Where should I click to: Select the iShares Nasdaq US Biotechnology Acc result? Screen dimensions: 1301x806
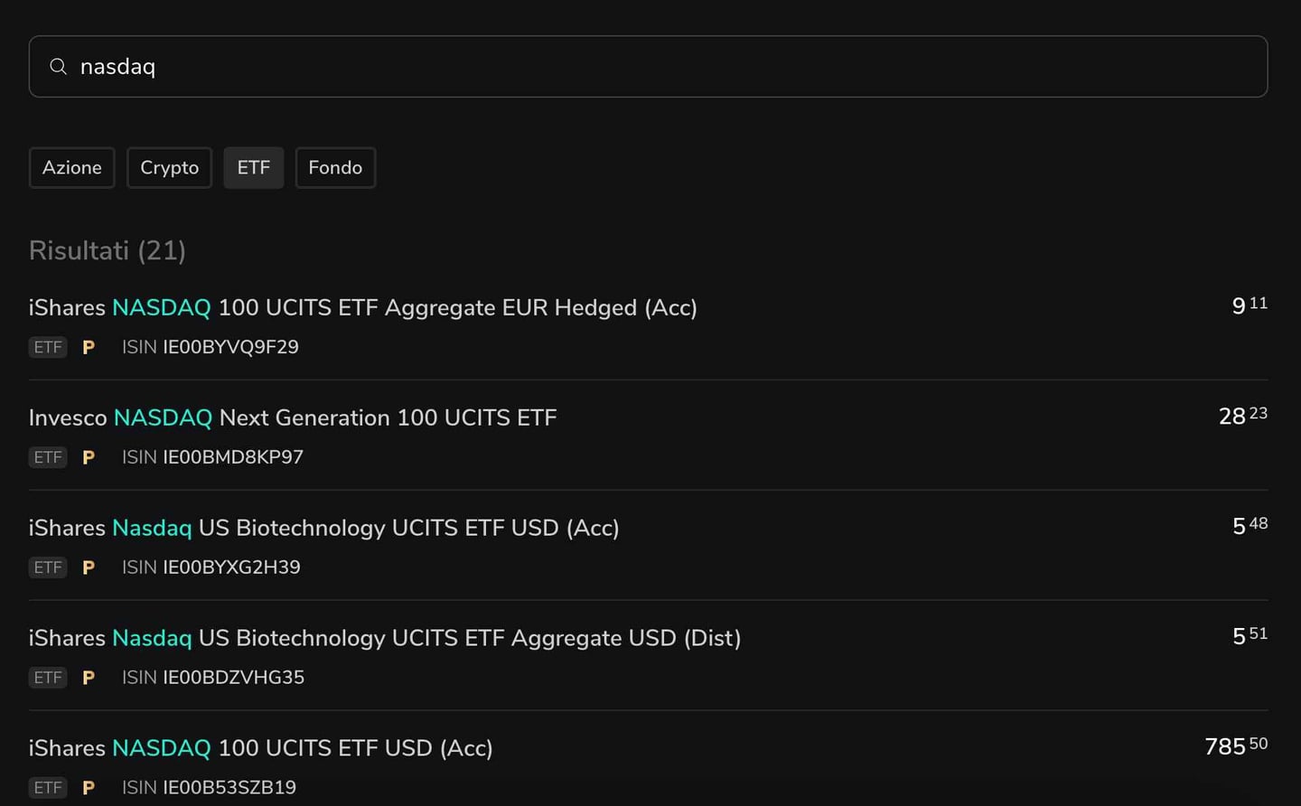[x=323, y=528]
